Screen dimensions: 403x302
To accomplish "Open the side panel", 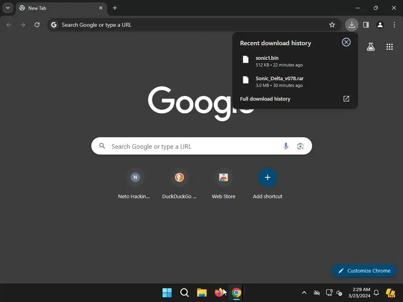I will click(366, 25).
